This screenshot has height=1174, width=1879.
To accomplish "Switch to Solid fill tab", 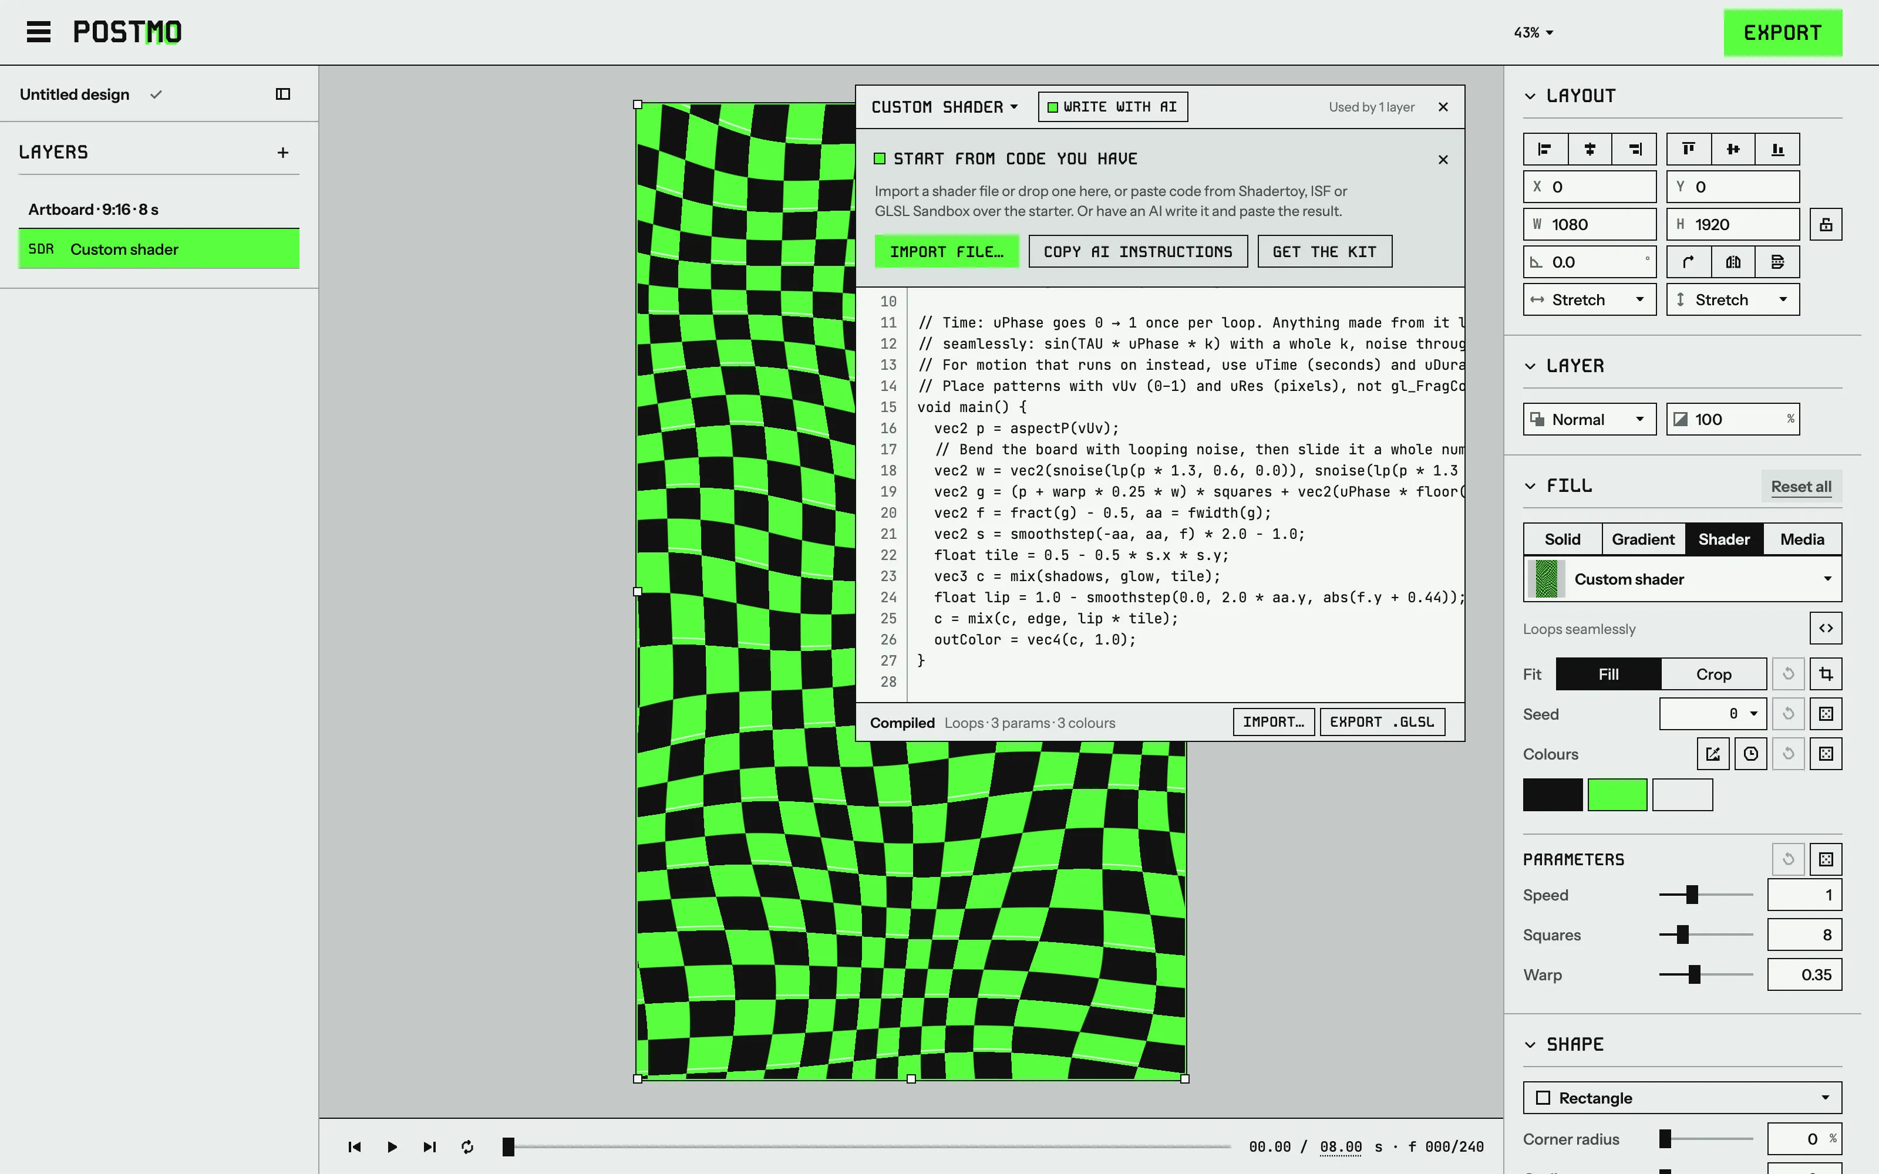I will point(1562,539).
